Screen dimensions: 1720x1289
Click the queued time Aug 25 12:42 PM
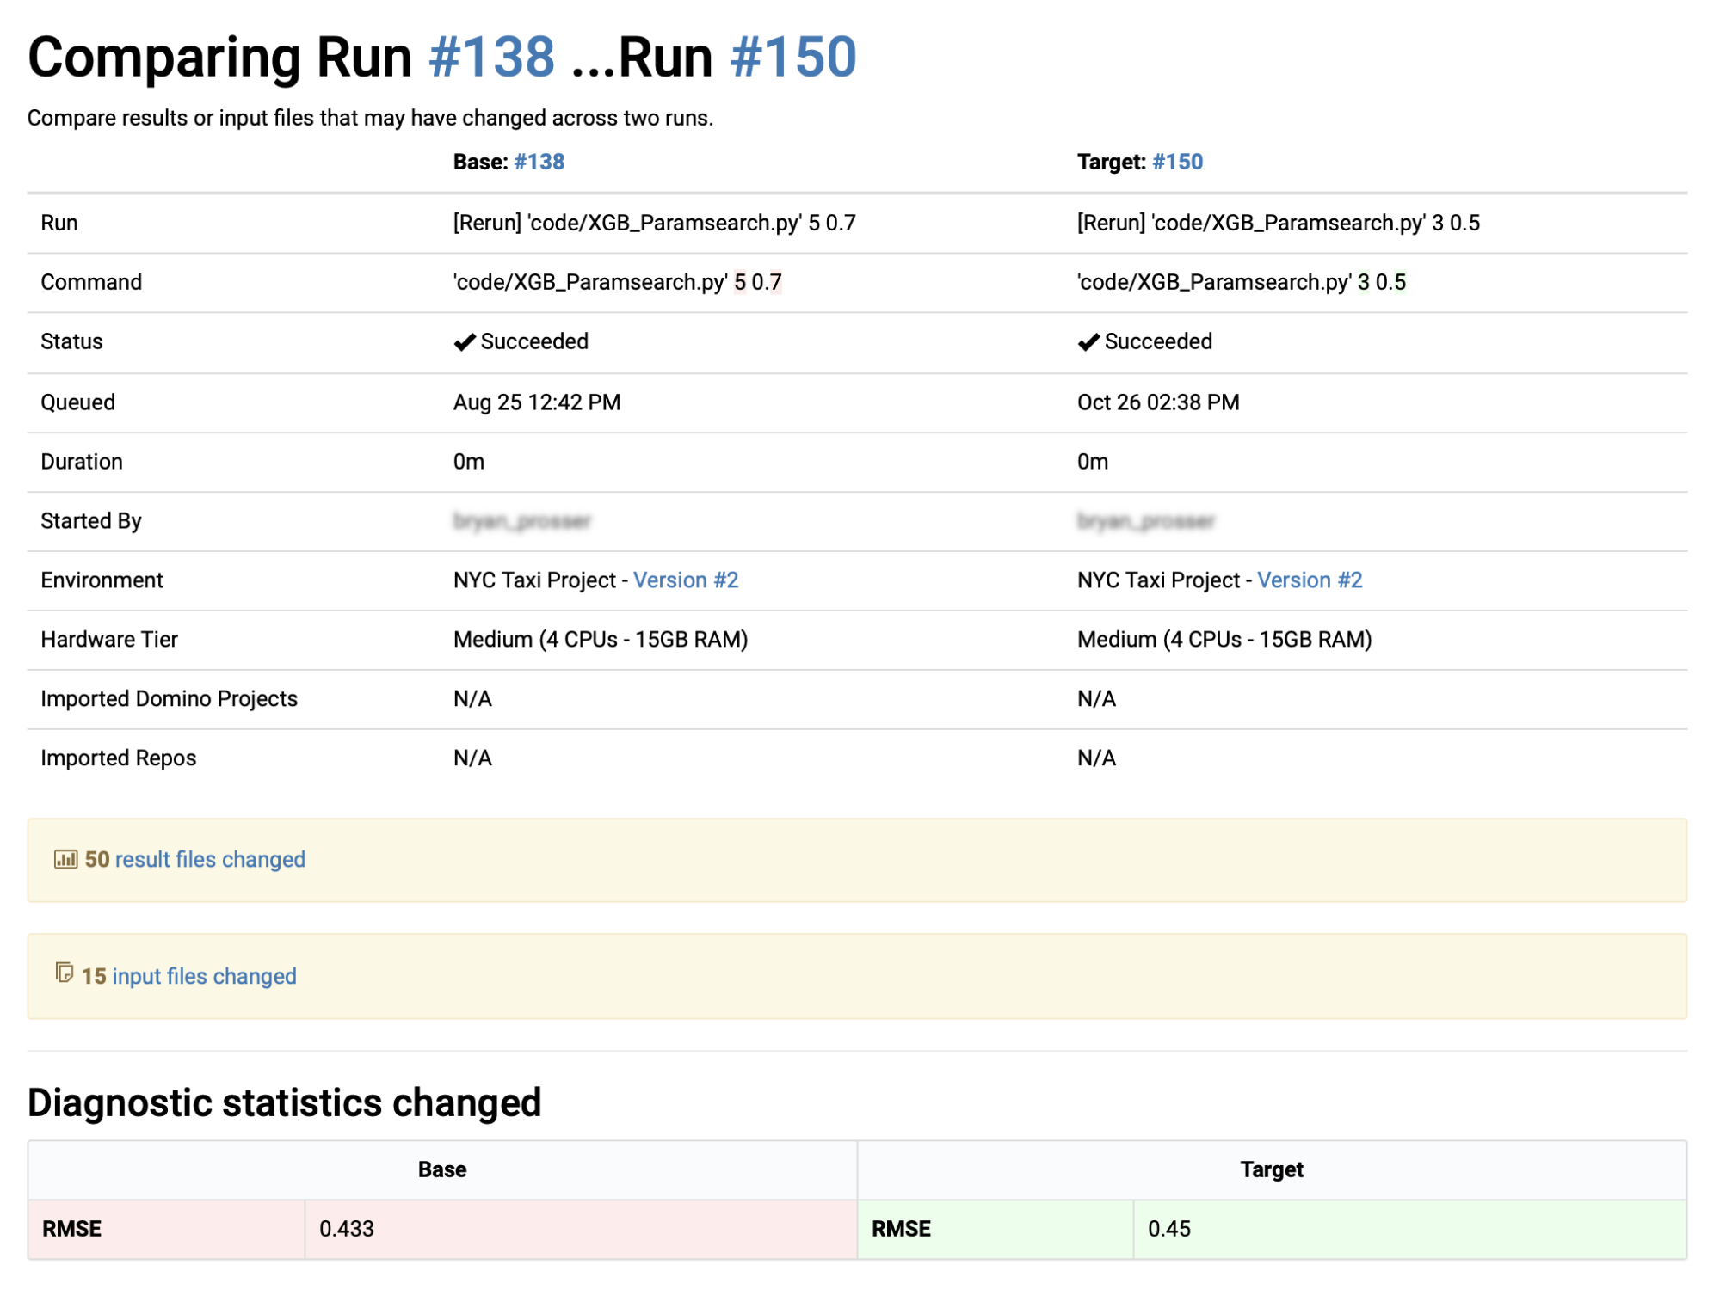[537, 402]
